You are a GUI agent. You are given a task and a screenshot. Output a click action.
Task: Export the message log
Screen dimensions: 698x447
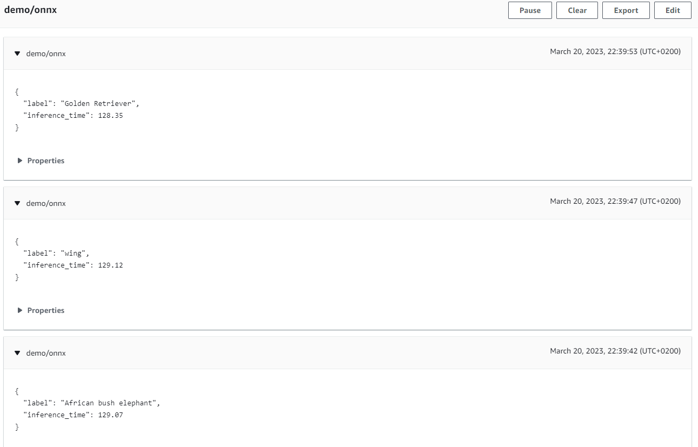tap(626, 10)
